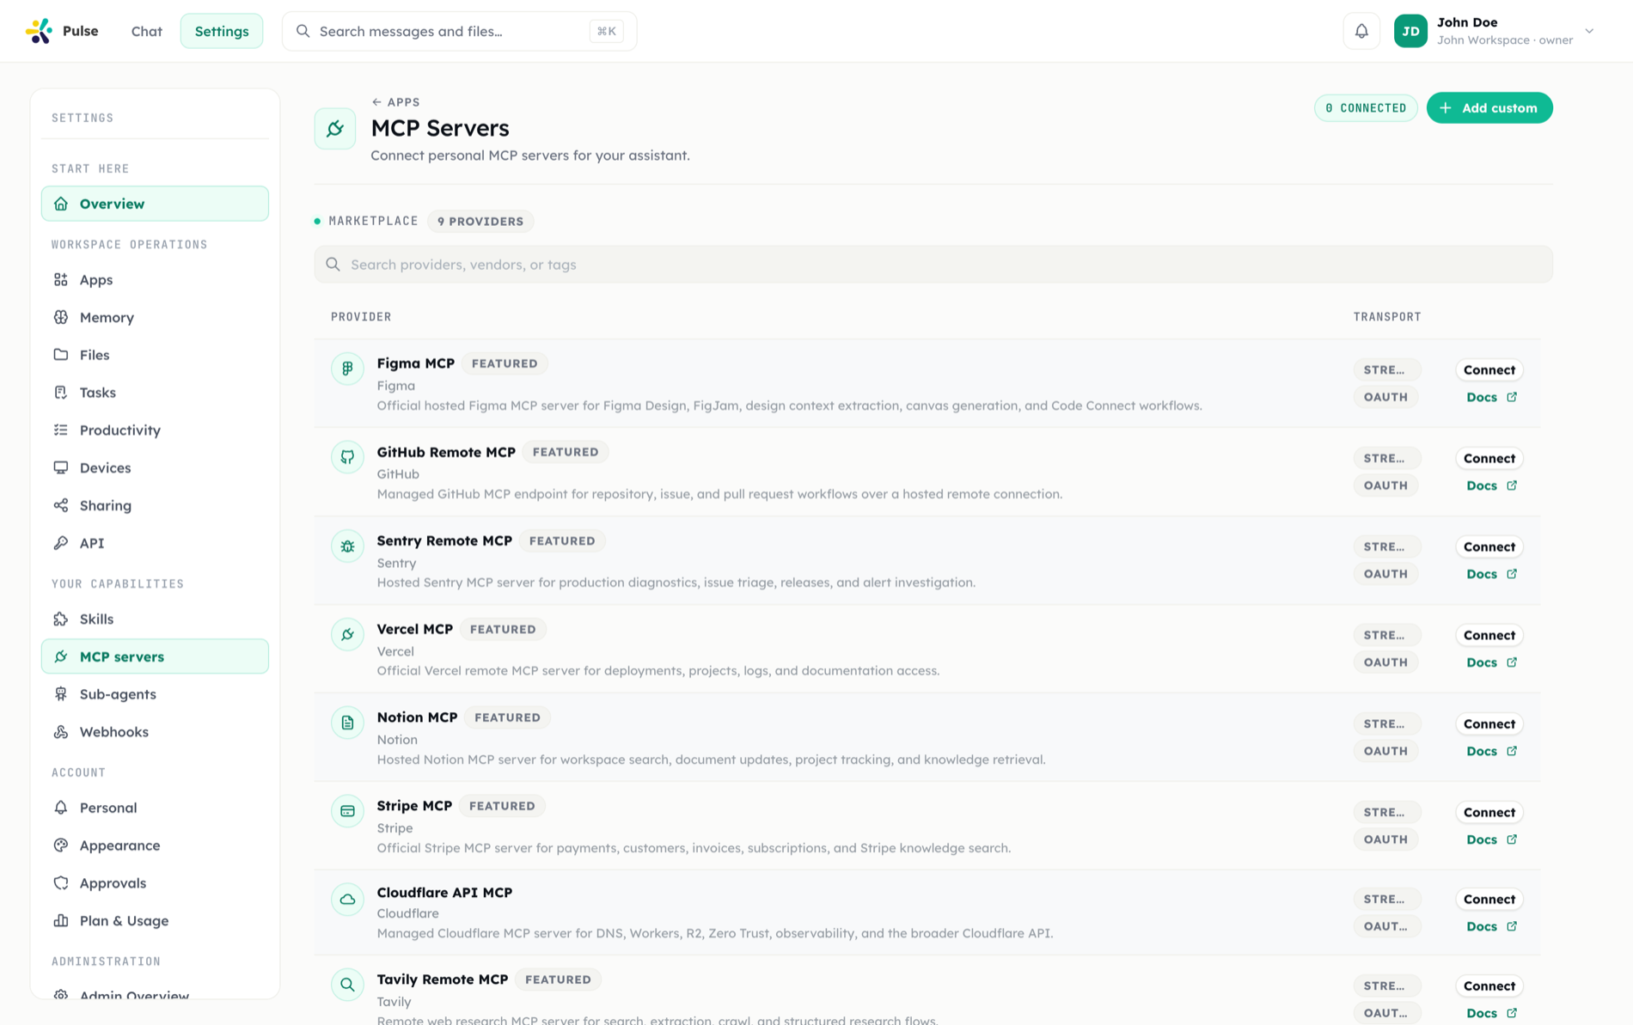Focus the Search messages and files field
Image resolution: width=1633 pixels, height=1025 pixels.
click(x=459, y=31)
